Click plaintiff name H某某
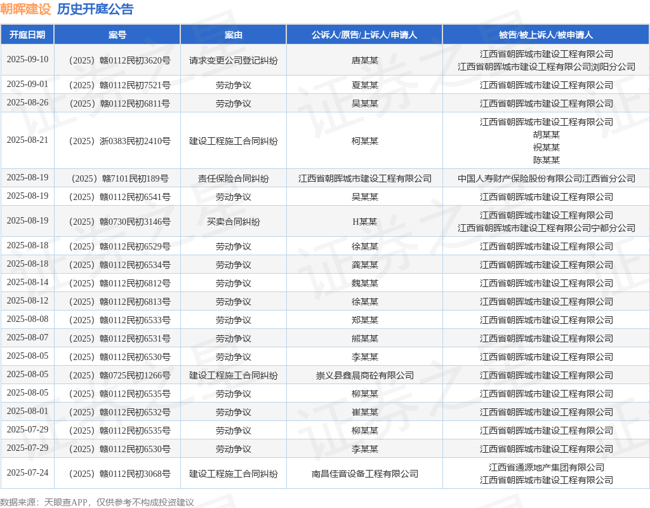 click(x=365, y=222)
